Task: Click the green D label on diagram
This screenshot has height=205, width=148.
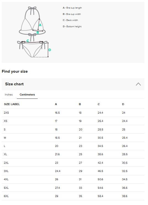Action: click(50, 50)
